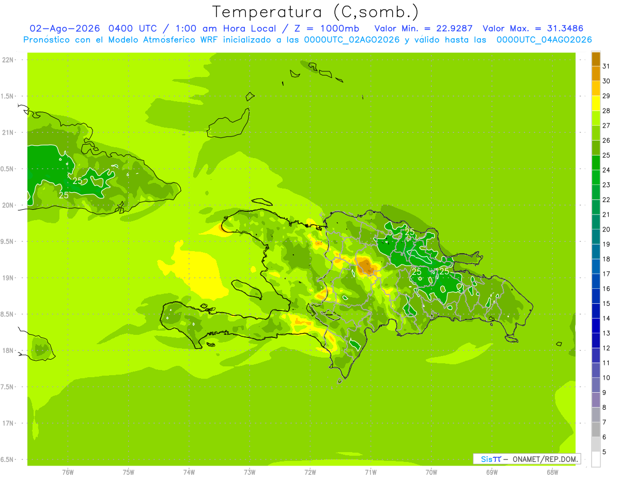Click the gray swatch between 6 and 7
Viewport: 620px width, 479px height.
[596, 429]
